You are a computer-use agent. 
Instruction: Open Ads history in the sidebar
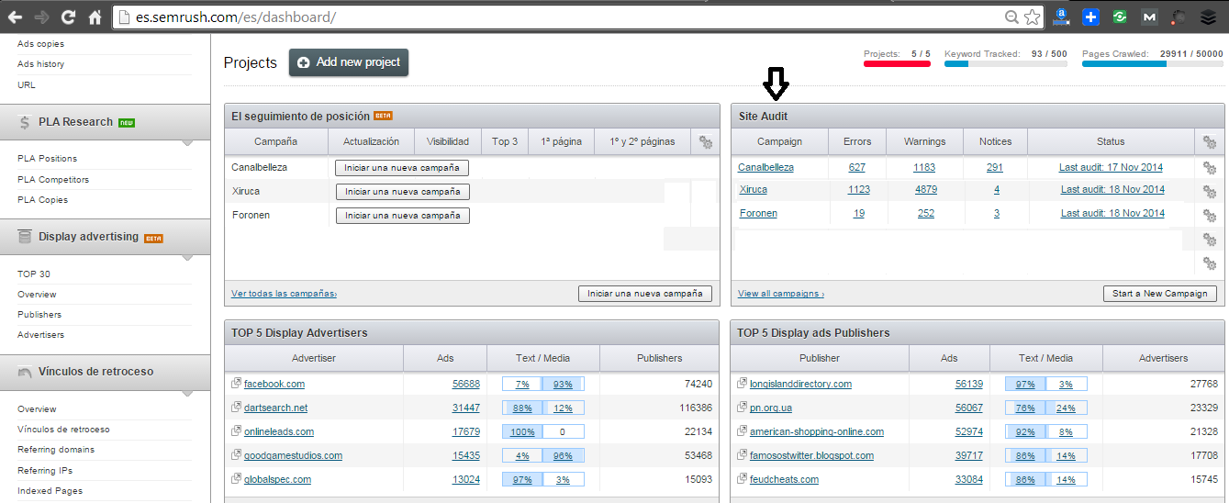point(40,64)
